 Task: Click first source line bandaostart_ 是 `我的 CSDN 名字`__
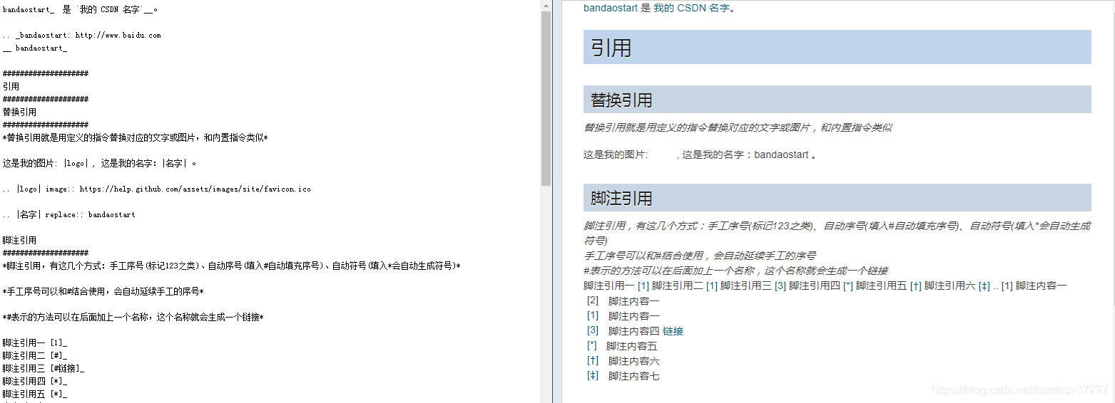(x=81, y=9)
